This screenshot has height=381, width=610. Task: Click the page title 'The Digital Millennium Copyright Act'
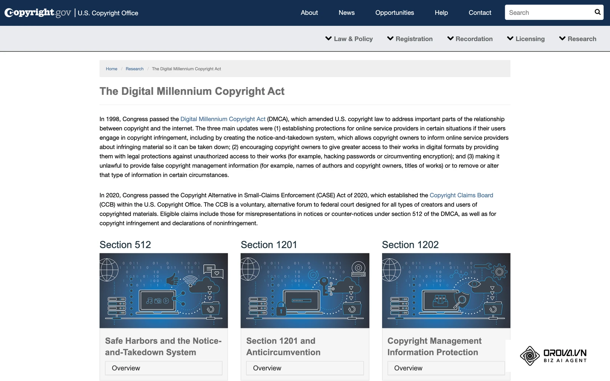coord(192,91)
